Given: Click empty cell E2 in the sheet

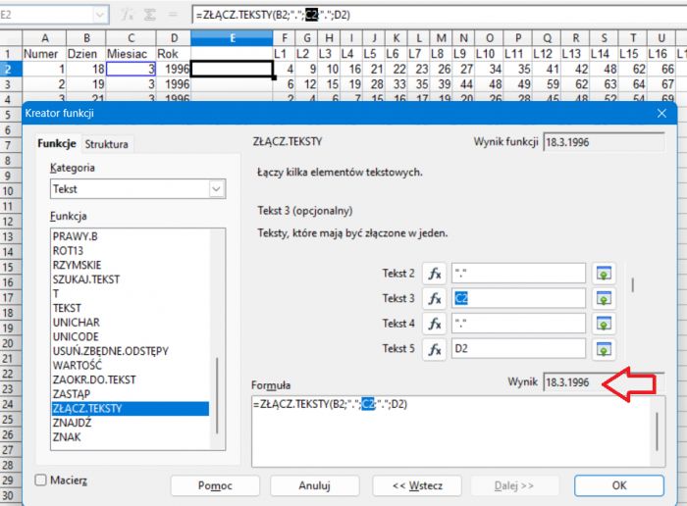Looking at the screenshot, I should click(232, 70).
